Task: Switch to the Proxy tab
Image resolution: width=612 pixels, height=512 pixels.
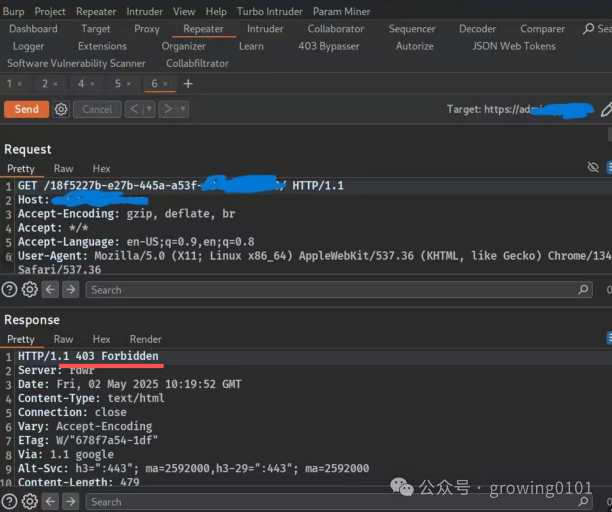Action: [147, 29]
